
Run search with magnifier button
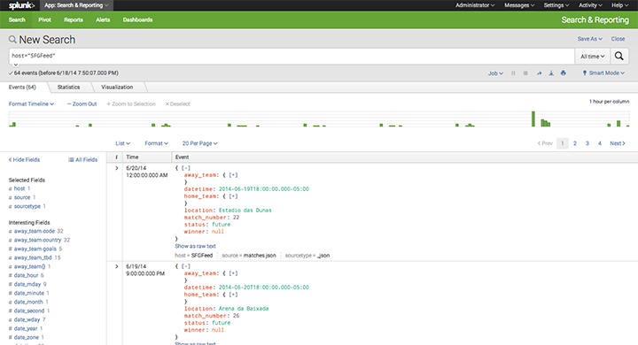click(x=619, y=56)
